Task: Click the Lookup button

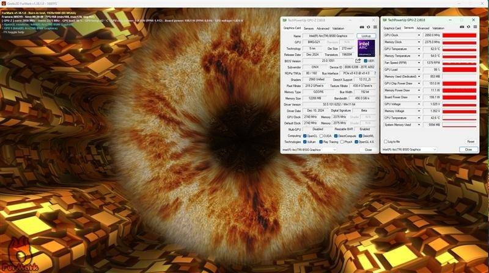Action: point(366,36)
